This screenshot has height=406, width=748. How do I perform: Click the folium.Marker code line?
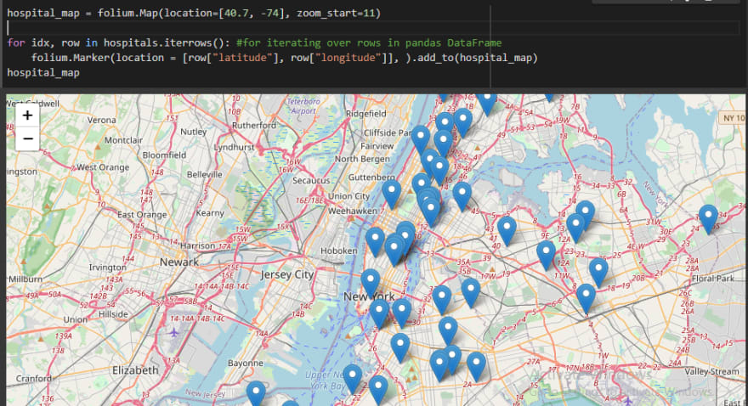pos(284,58)
